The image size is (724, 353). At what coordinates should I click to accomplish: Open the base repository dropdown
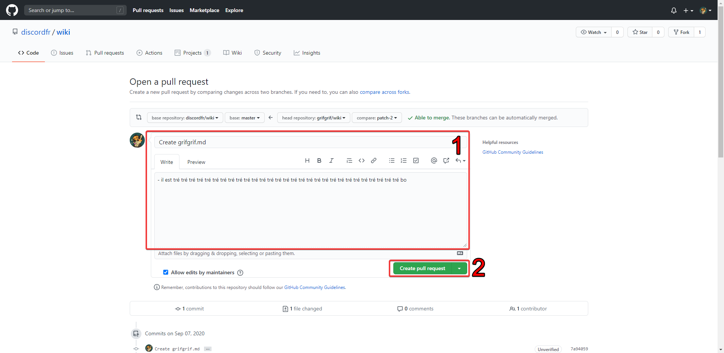coord(185,118)
